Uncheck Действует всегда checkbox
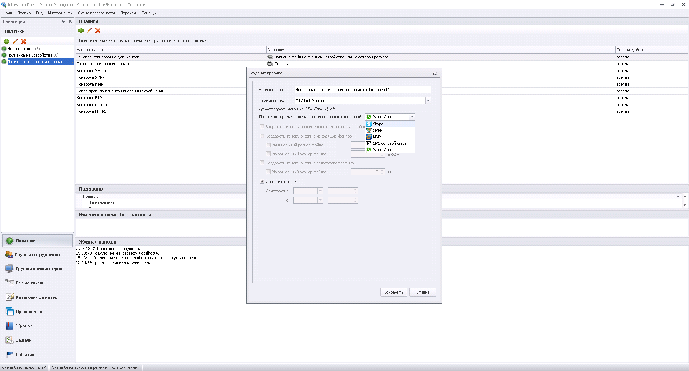Image resolution: width=689 pixels, height=371 pixels. coord(262,182)
